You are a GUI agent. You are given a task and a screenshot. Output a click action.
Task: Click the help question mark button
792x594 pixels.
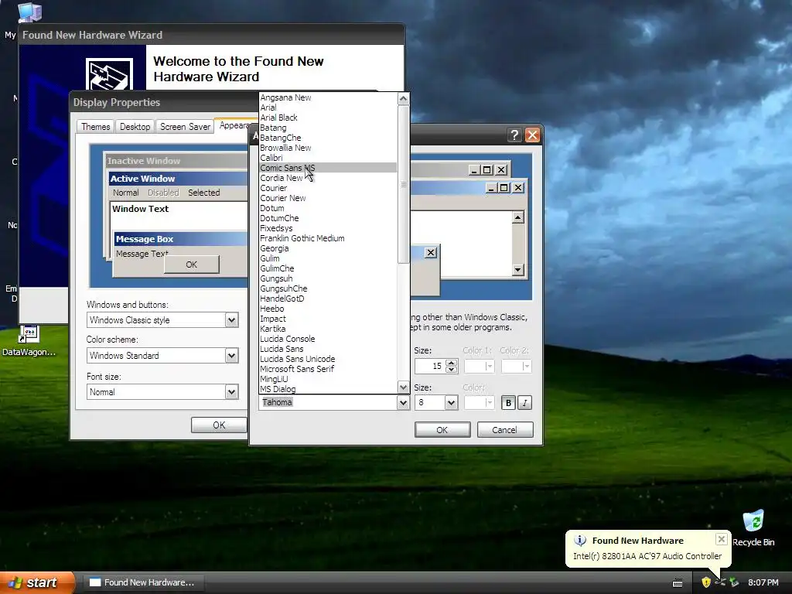coord(514,135)
